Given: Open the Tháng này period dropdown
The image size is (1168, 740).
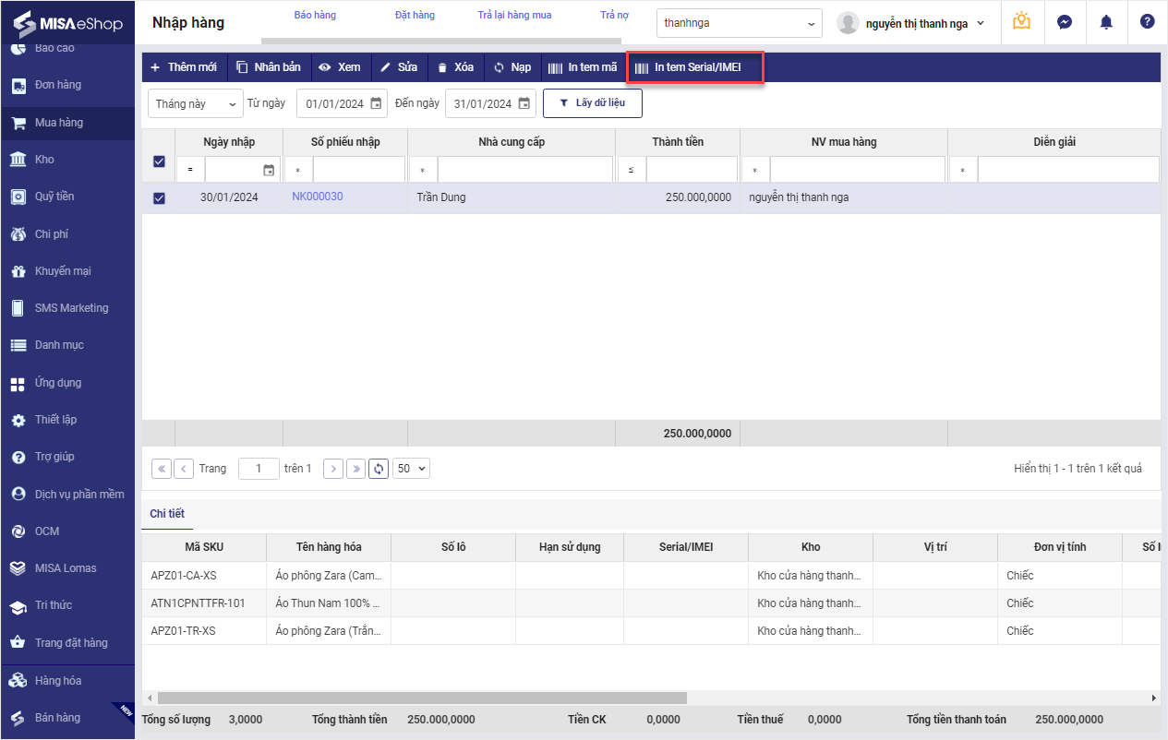Looking at the screenshot, I should (196, 103).
